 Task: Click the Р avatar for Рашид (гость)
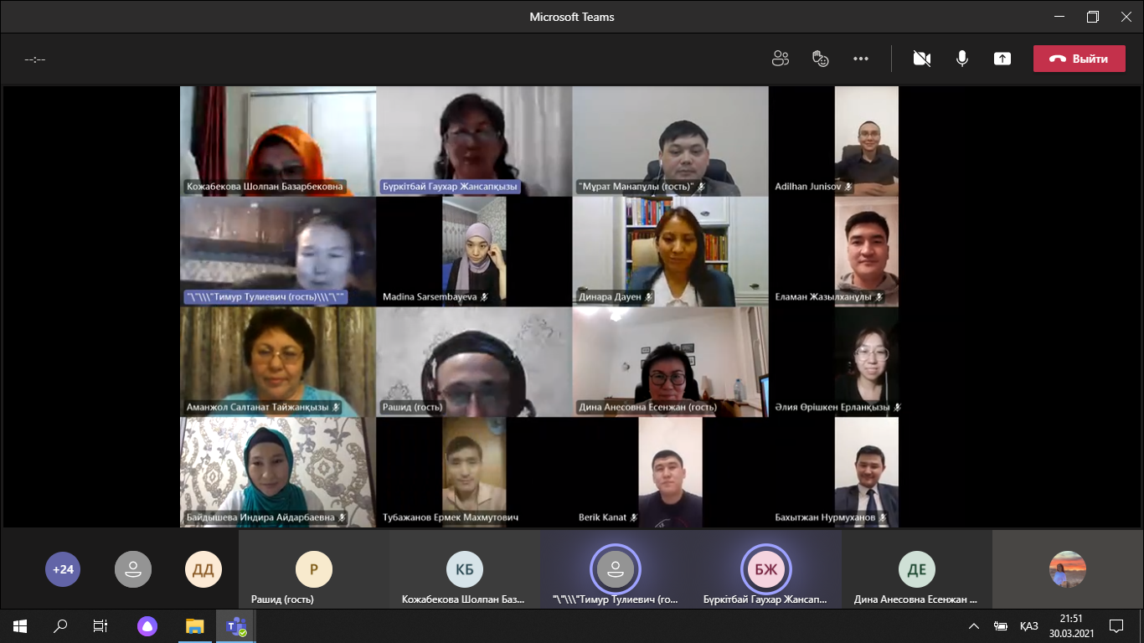(x=314, y=569)
